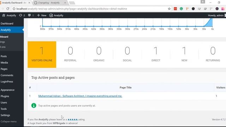226x127 pixels.
Task: Open the Muhammad Adnan - Software Architect link
Action: coord(80,96)
